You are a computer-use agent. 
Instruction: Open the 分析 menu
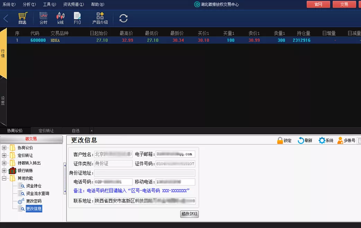29,5
